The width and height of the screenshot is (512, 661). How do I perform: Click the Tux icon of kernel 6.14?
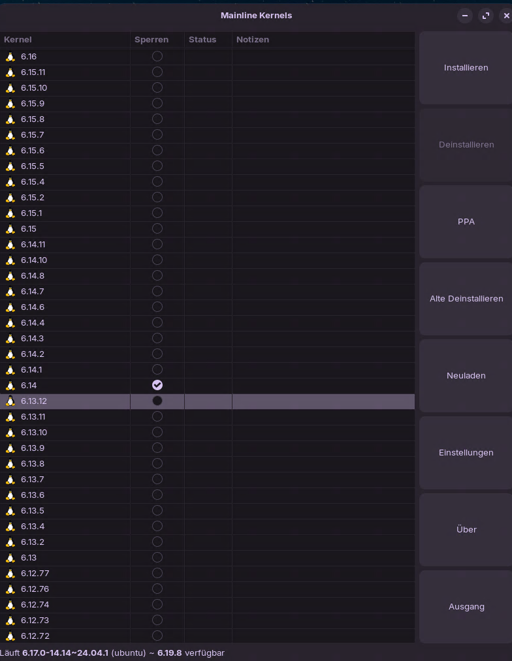pyautogui.click(x=10, y=386)
